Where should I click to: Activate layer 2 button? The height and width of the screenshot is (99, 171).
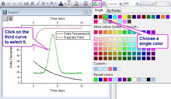[x=10, y=19]
